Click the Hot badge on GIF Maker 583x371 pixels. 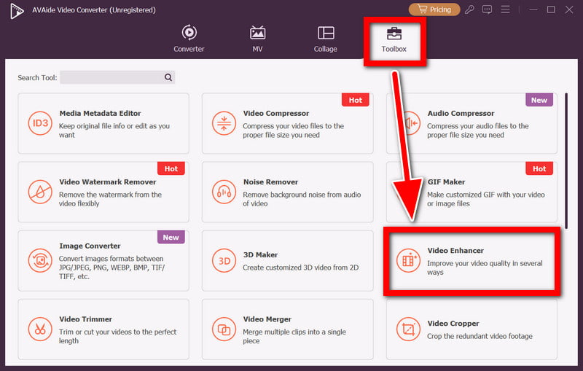click(x=539, y=169)
